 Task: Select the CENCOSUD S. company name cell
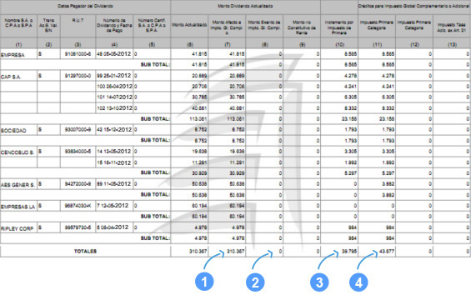point(18,152)
